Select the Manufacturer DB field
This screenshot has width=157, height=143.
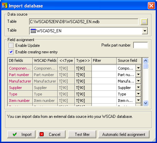(20, 81)
